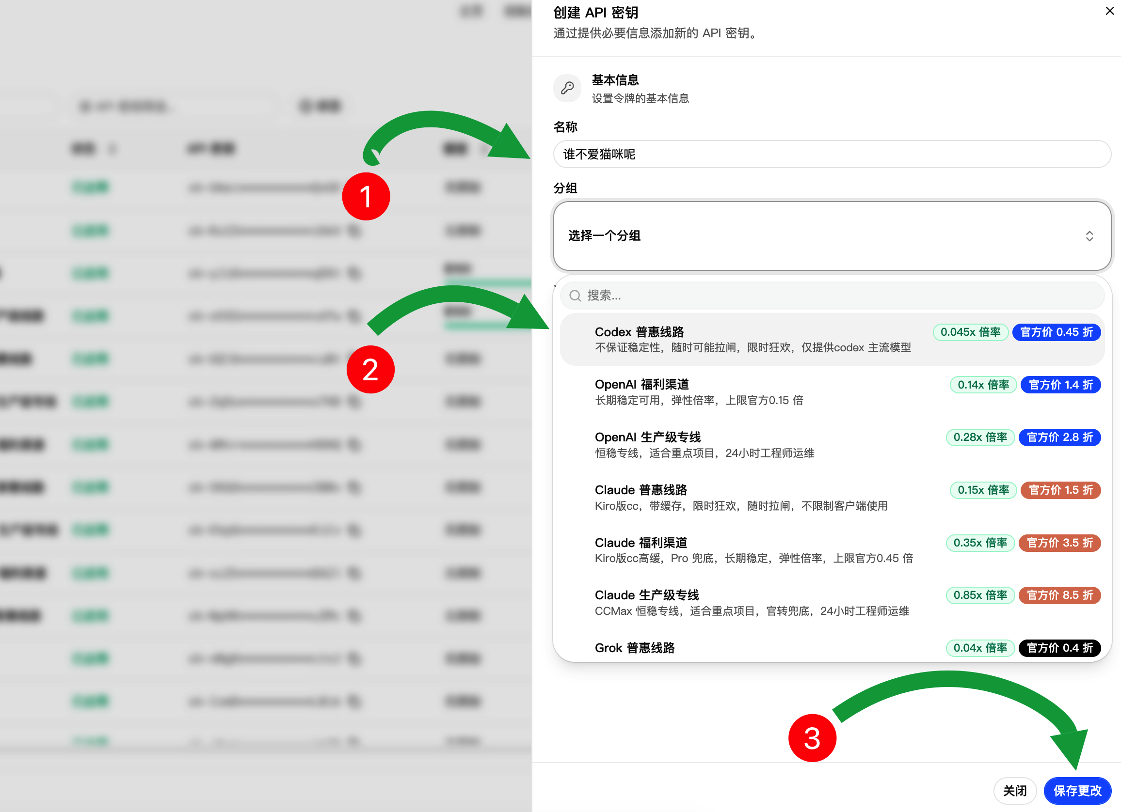Click the 名称 field label
Image resolution: width=1121 pixels, height=812 pixels.
coord(565,127)
